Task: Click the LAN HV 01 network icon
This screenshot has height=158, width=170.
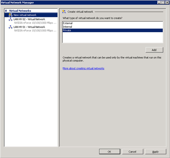Action: [11, 27]
